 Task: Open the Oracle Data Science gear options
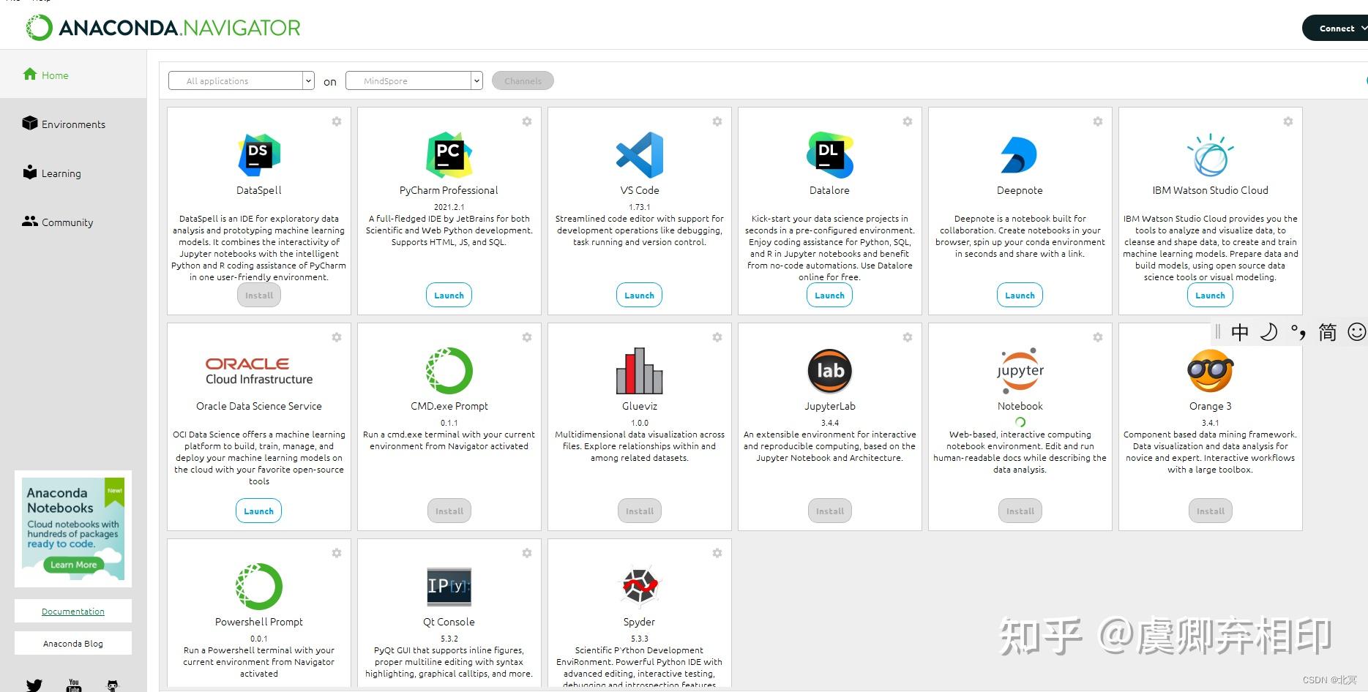[x=337, y=337]
